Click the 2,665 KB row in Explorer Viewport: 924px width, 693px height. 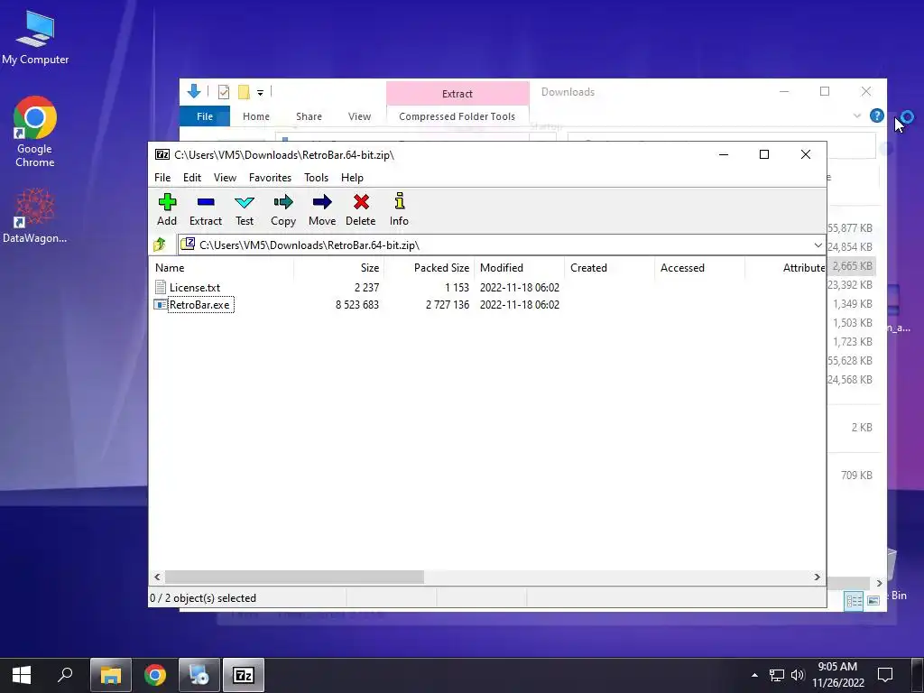click(x=852, y=266)
